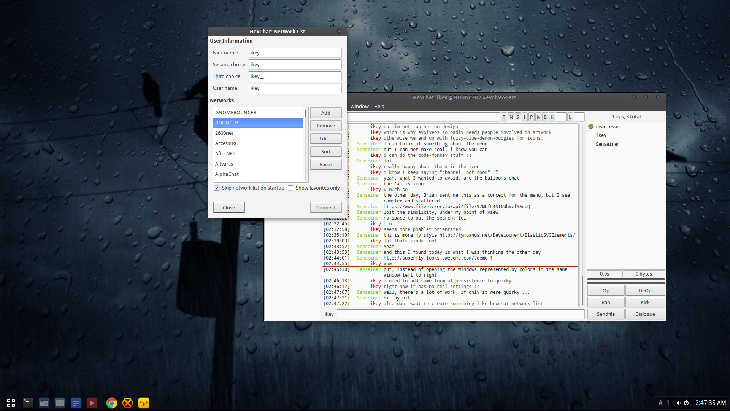
Task: Sort the network list
Action: [326, 151]
